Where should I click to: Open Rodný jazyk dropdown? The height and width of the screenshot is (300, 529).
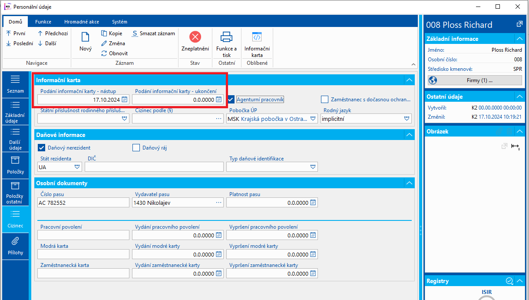[x=407, y=118]
